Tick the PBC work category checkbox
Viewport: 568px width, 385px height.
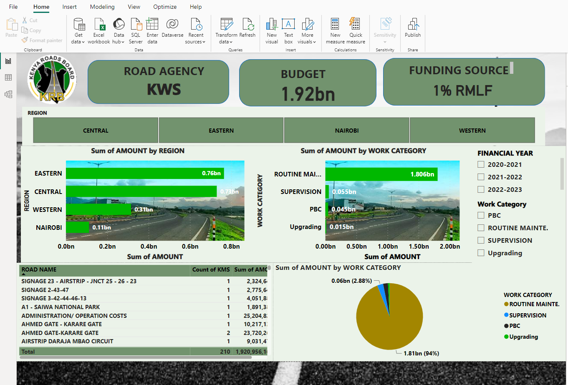(x=481, y=216)
